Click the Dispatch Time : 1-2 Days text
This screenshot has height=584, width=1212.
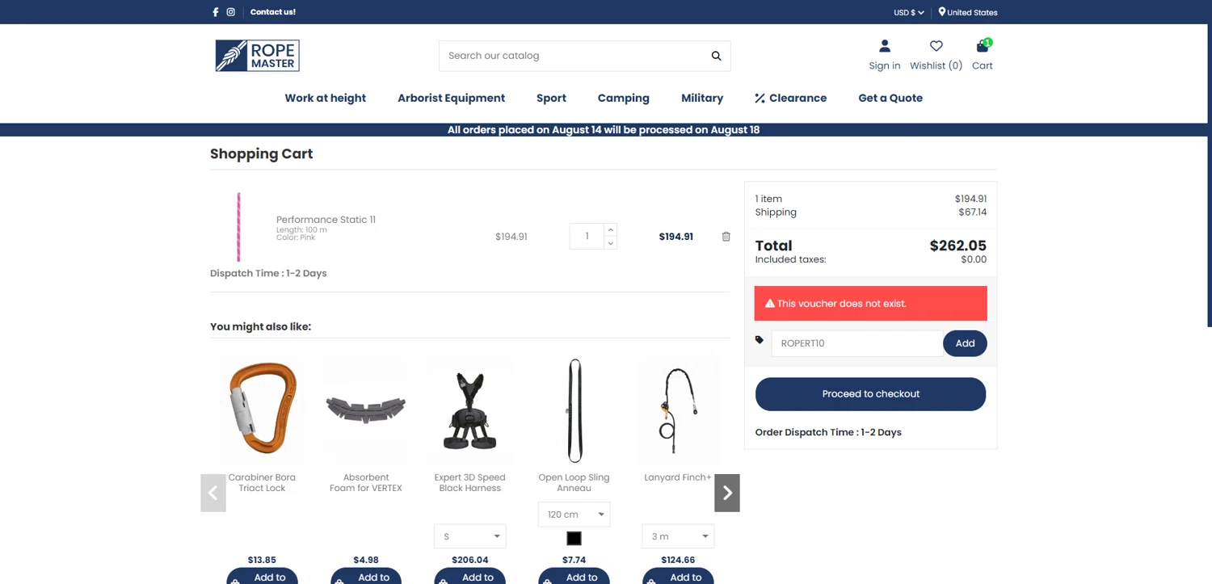(x=268, y=273)
